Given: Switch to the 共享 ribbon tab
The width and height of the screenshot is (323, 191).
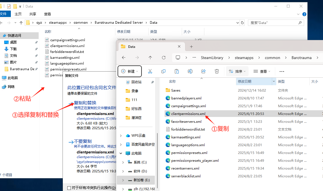Looking at the screenshot, I should tap(33, 14).
